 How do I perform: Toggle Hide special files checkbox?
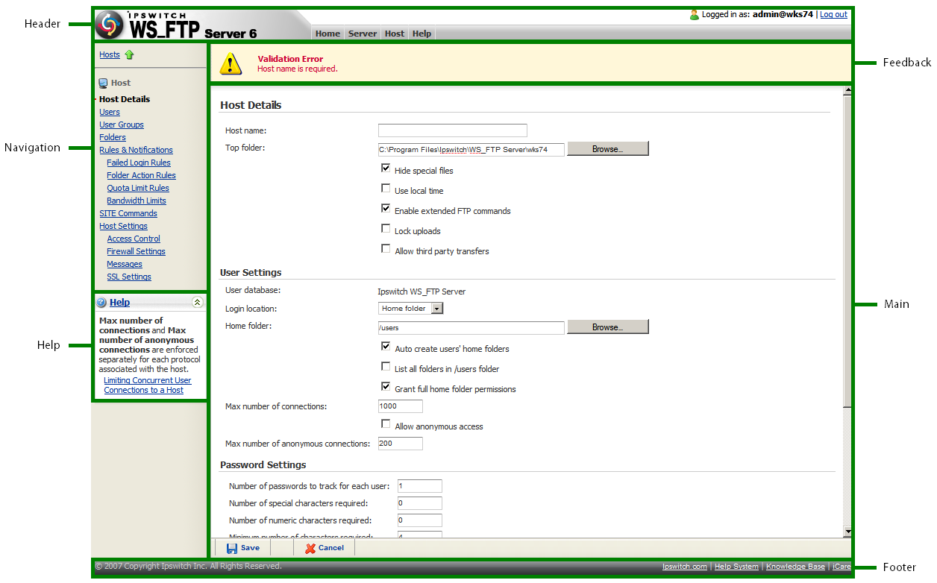click(386, 168)
